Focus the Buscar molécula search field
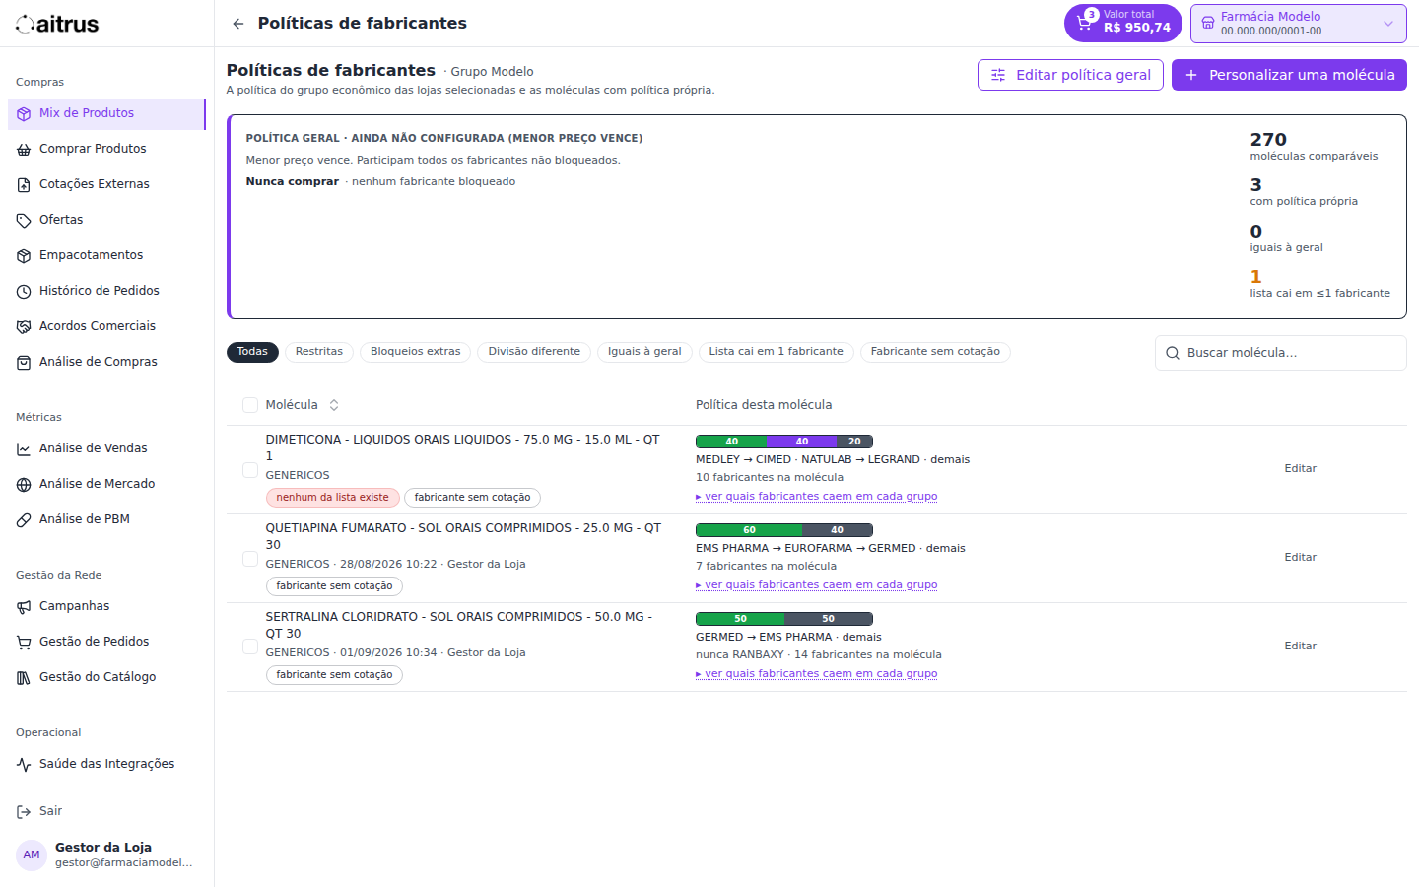This screenshot has width=1419, height=887. click(x=1281, y=353)
